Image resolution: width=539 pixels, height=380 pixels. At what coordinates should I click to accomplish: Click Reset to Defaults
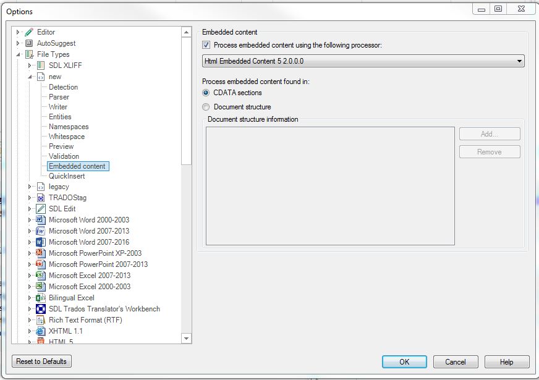pyautogui.click(x=41, y=361)
